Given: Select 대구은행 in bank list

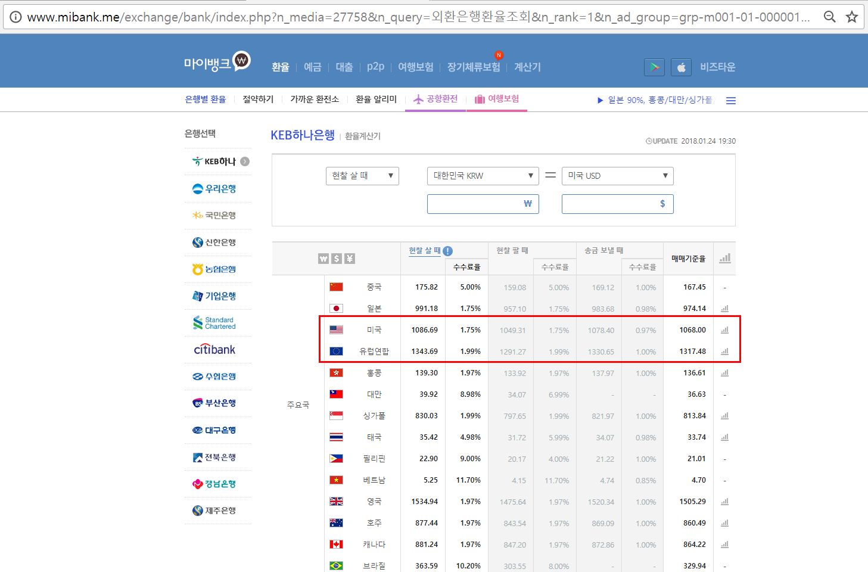Looking at the screenshot, I should pos(214,430).
